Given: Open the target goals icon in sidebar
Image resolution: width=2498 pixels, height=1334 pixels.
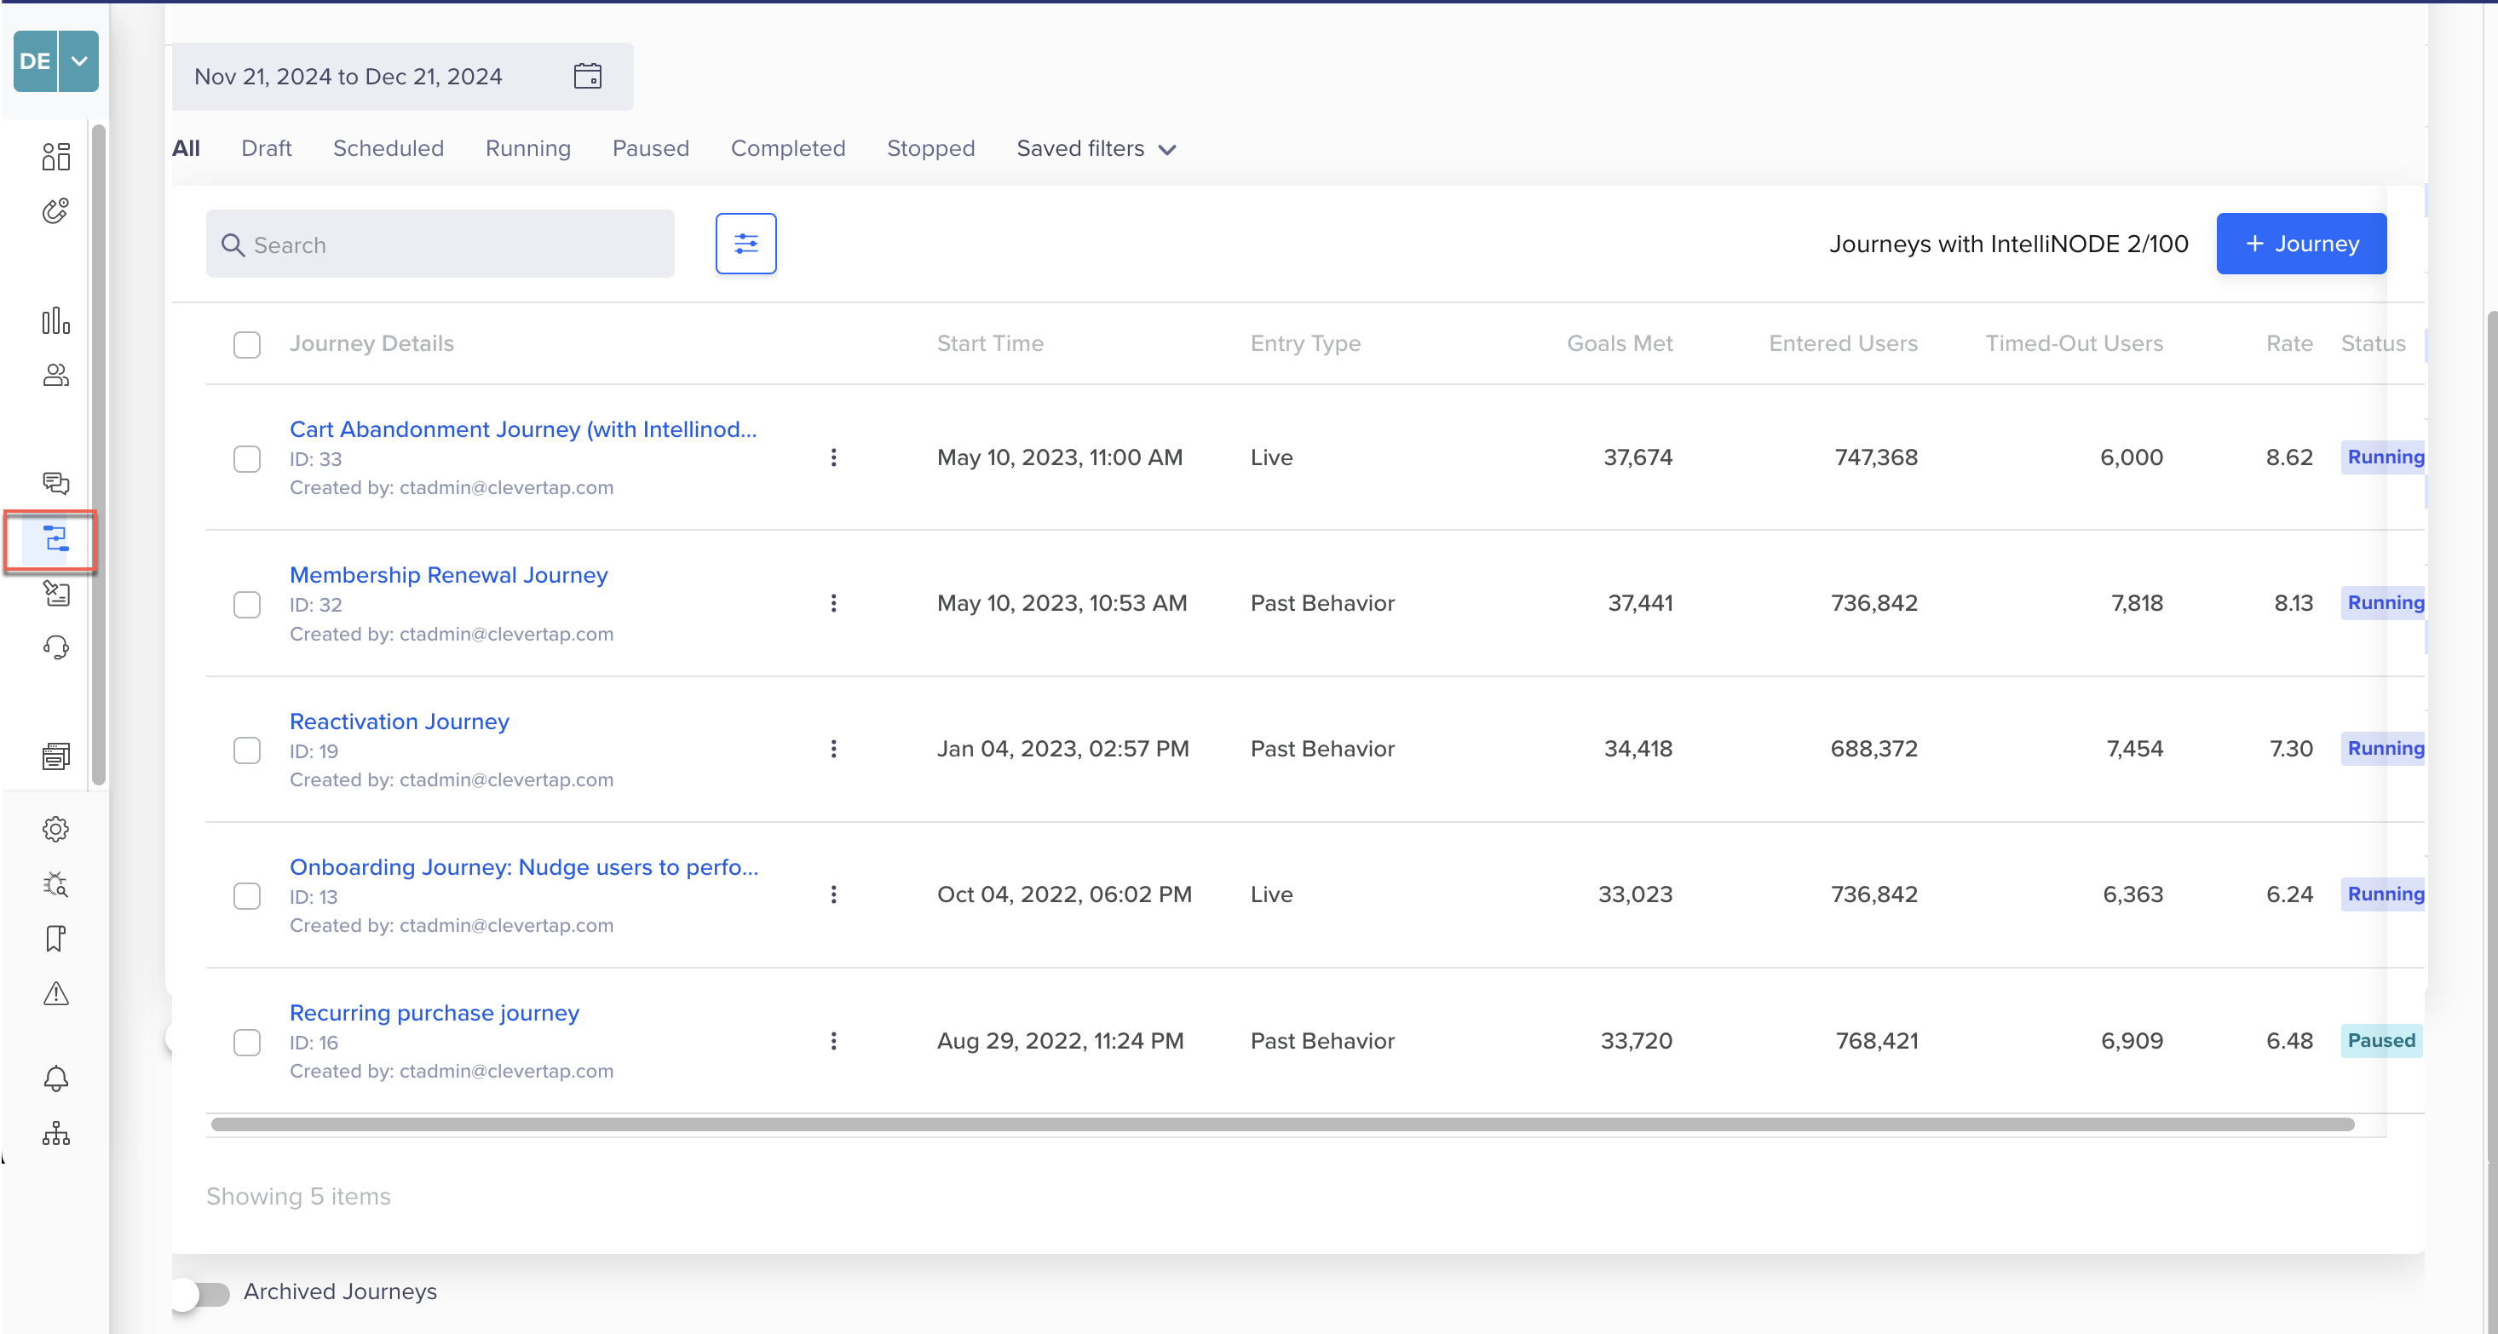Looking at the screenshot, I should 56,210.
